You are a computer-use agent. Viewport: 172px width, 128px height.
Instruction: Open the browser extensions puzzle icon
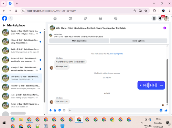tap(154, 11)
